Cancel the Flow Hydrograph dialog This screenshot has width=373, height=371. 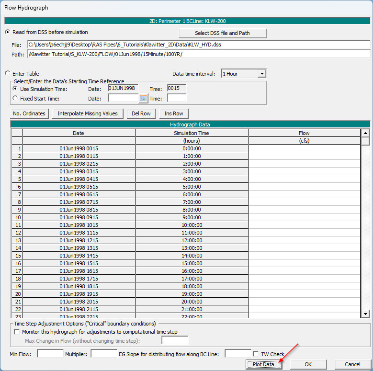352,364
